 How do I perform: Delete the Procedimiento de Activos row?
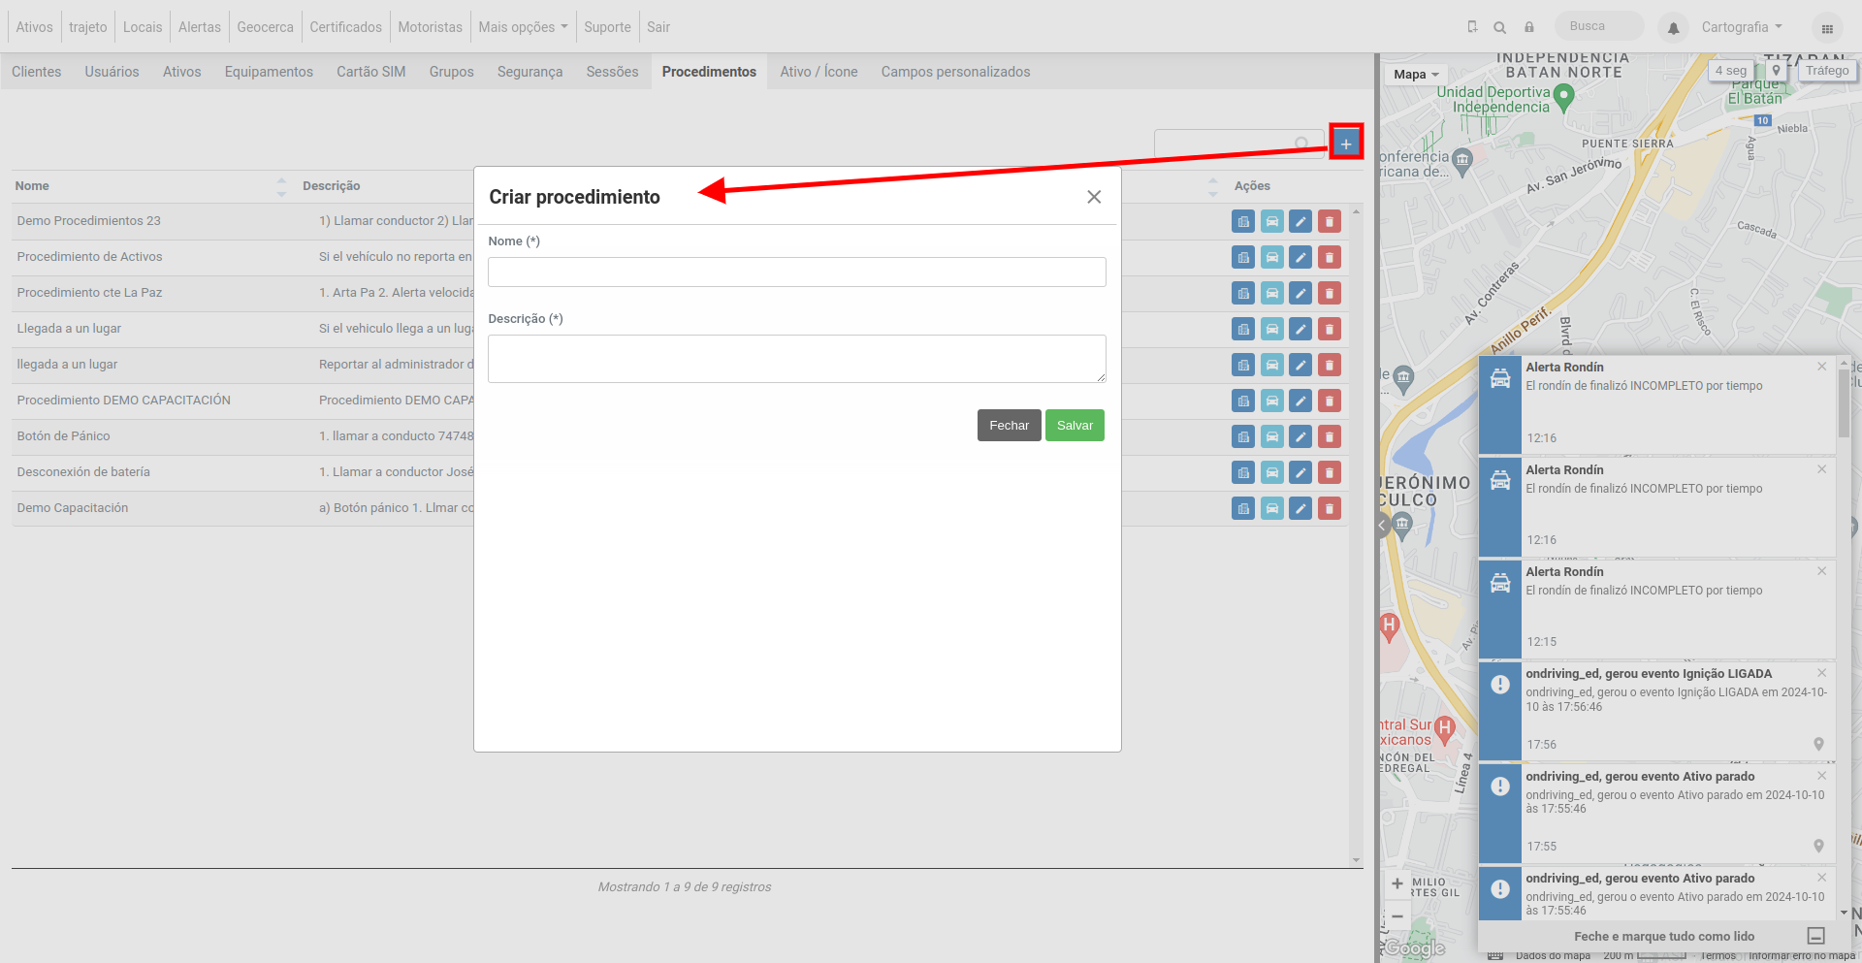pyautogui.click(x=1330, y=257)
